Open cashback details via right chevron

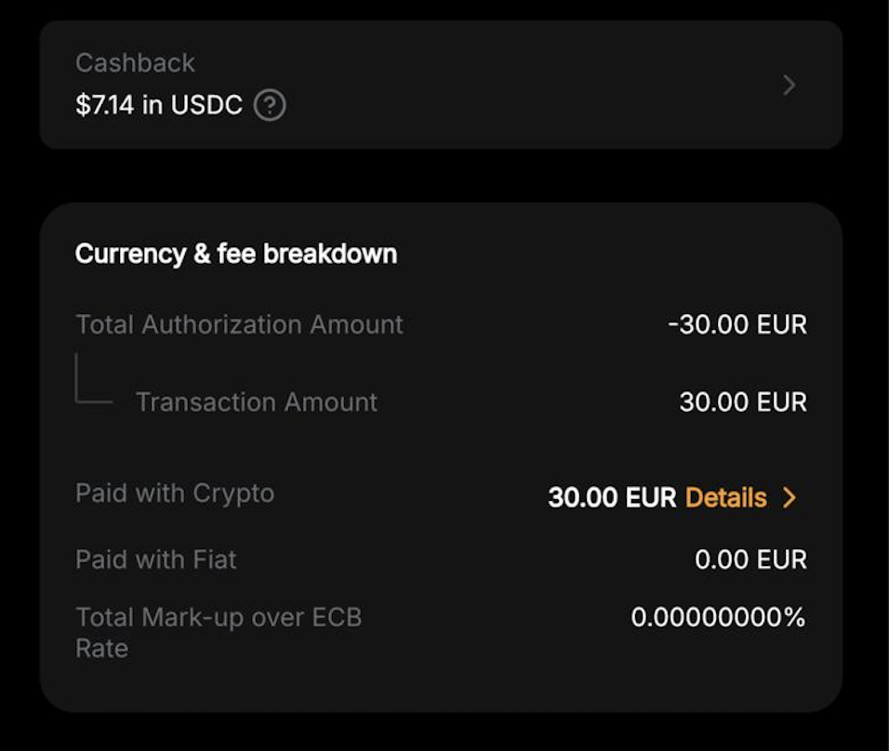coord(789,86)
